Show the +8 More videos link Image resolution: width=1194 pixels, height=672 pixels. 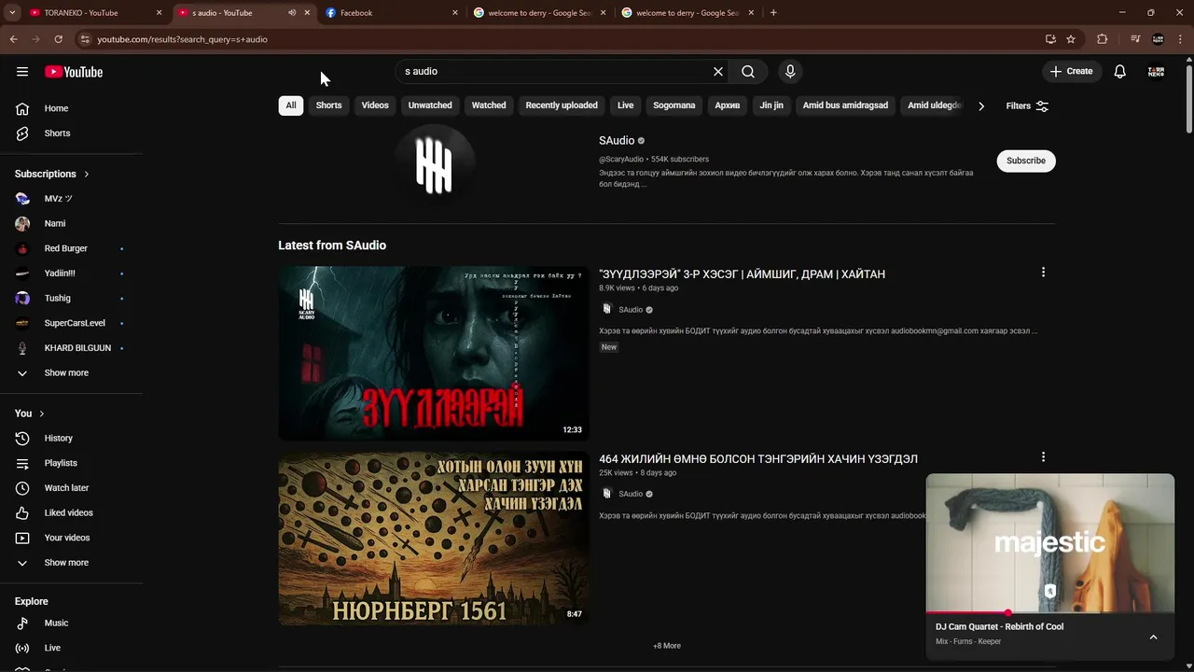[667, 646]
